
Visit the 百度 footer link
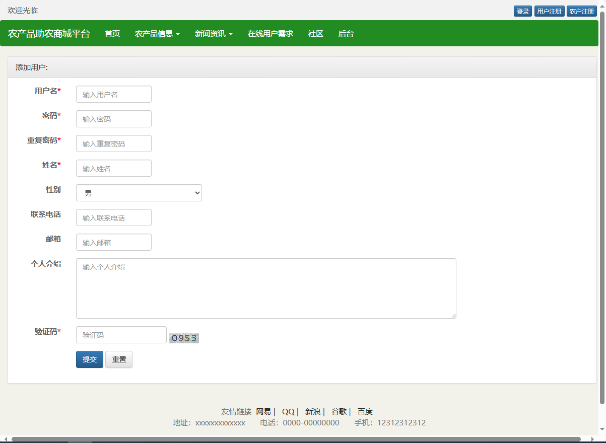(x=365, y=411)
